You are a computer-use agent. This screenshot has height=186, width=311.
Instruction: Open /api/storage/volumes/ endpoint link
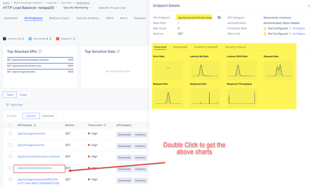tap(32, 134)
